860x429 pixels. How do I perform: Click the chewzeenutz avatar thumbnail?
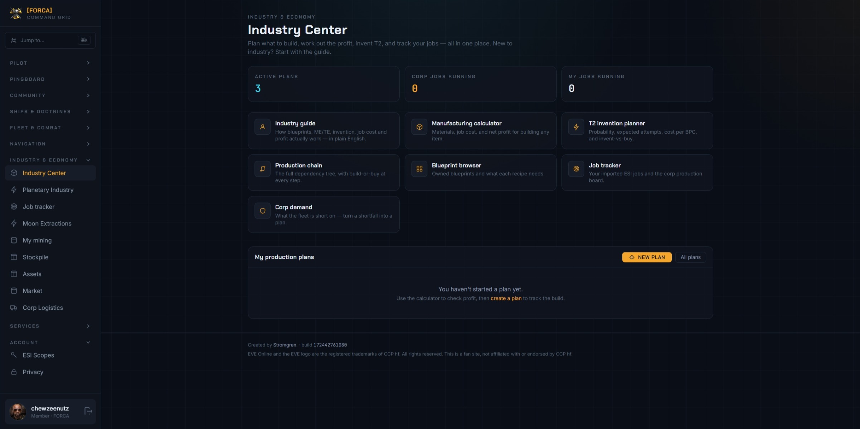18,411
